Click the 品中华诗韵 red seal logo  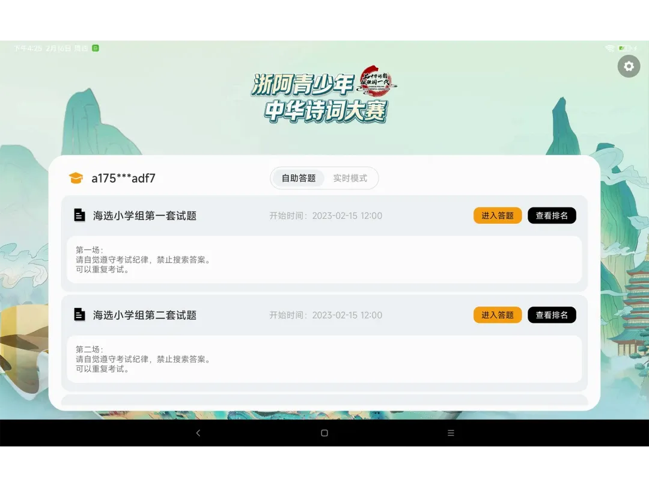376,81
